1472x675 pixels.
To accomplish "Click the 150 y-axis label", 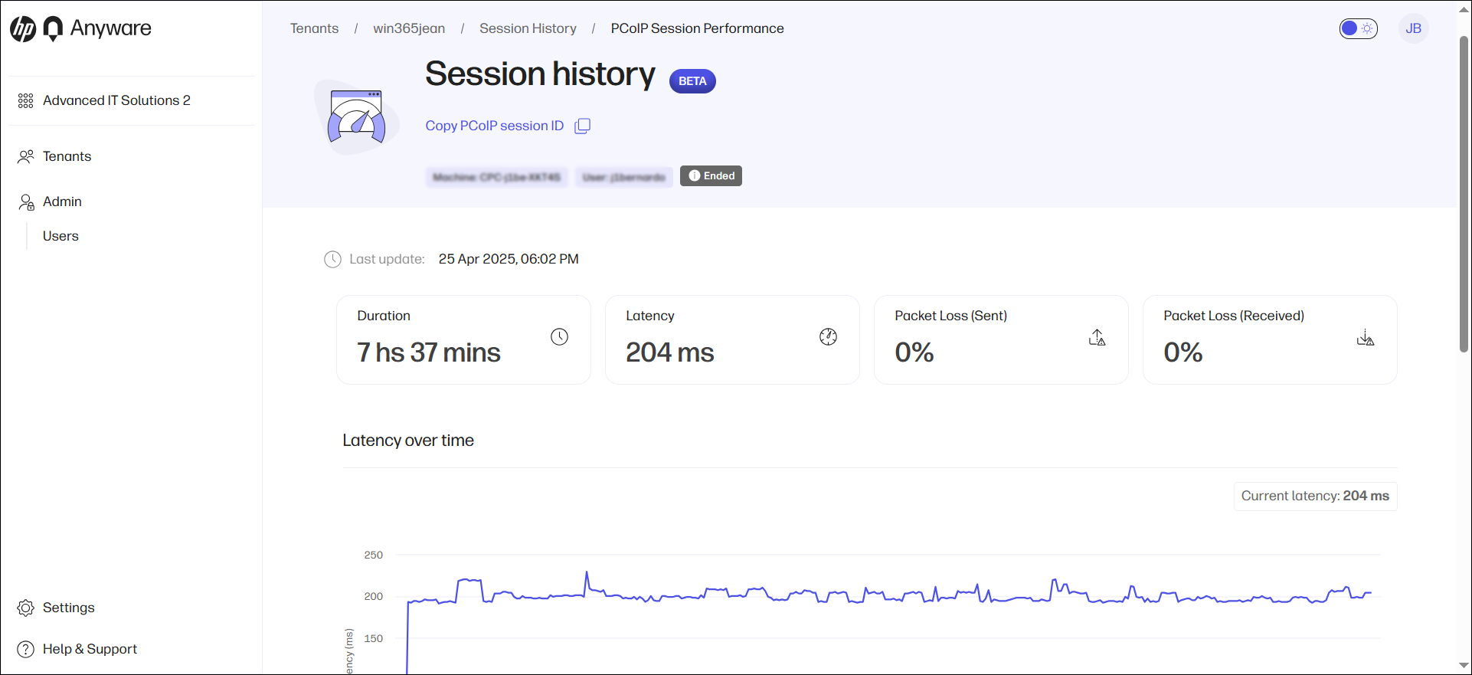I will pos(373,638).
